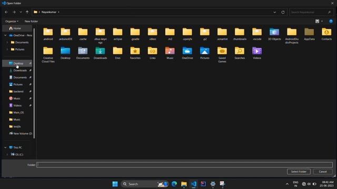
Task: Click New folder button
Action: coord(31,21)
